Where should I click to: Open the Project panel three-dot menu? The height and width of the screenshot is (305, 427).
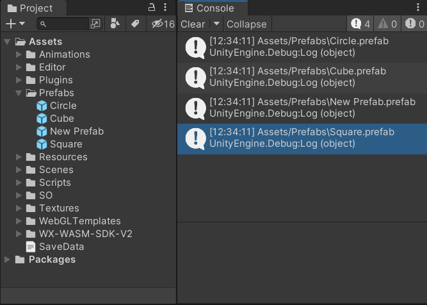165,7
